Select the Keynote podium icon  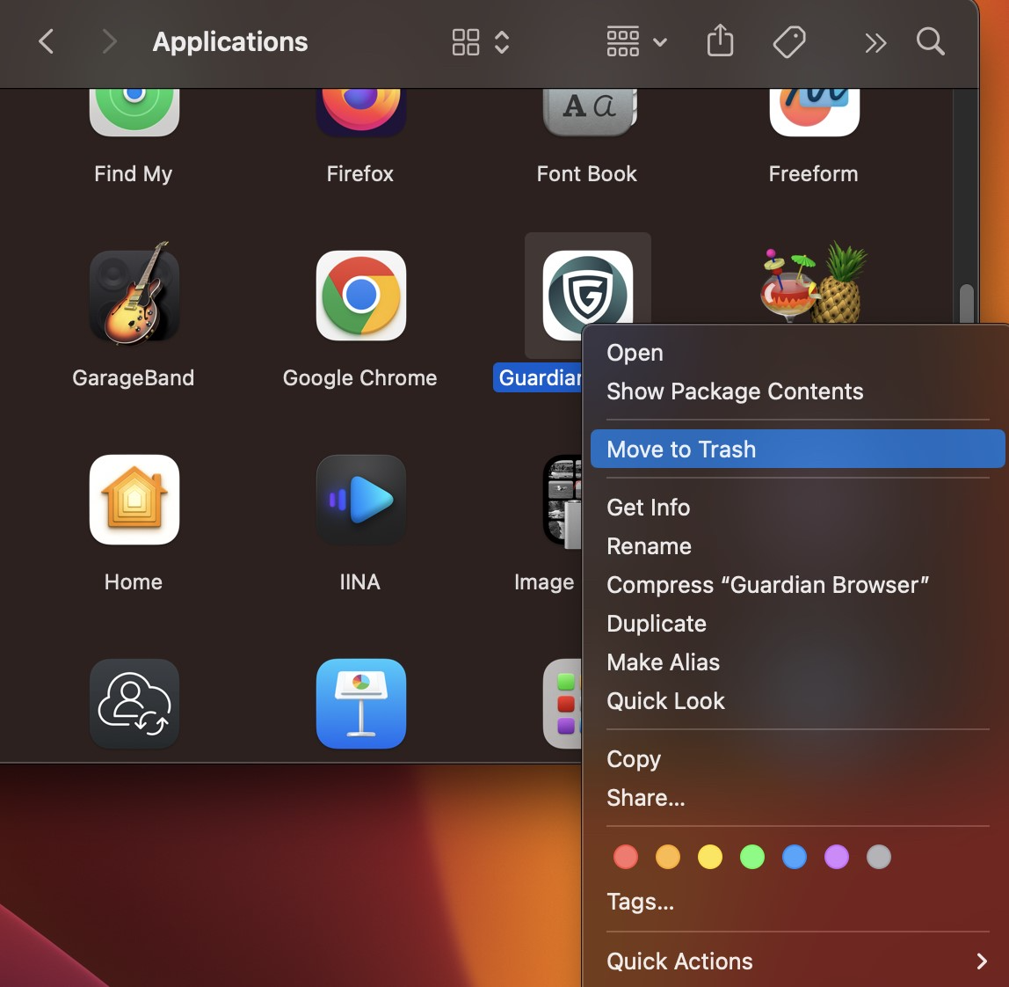coord(360,704)
